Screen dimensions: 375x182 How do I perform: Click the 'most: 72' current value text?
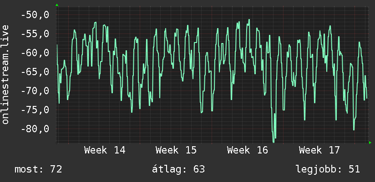38,169
